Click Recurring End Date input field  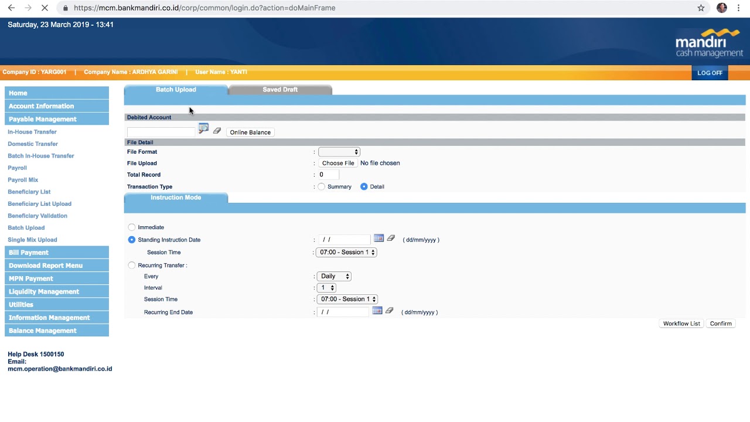(x=343, y=312)
